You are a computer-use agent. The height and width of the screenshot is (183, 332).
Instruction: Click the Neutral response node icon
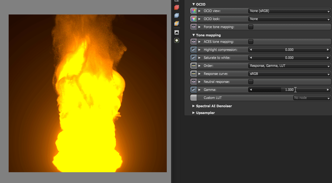click(x=194, y=82)
